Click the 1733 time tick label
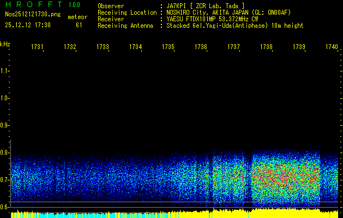Image resolution: width=343 pixels, height=218 pixels. coord(103,47)
